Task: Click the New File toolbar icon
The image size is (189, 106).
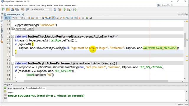Action: pyautogui.click(x=4, y=9)
